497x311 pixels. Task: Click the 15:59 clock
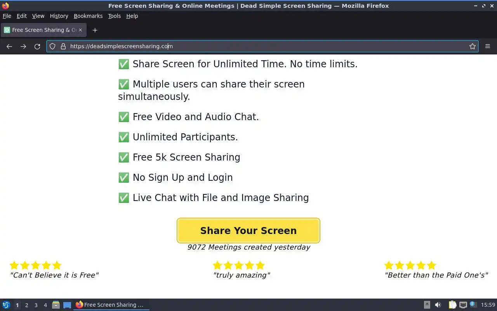[x=488, y=305]
